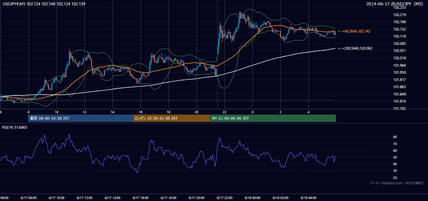Click the bottom time label 6/17 20:00
The height and width of the screenshot is (201, 428).
coord(196,198)
